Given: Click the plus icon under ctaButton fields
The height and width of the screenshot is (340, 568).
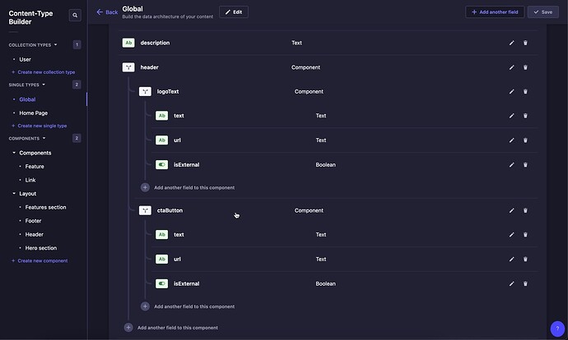Looking at the screenshot, I should coord(145,306).
